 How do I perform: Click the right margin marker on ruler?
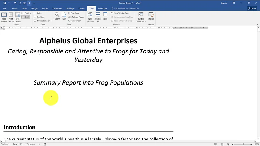pos(173,28)
